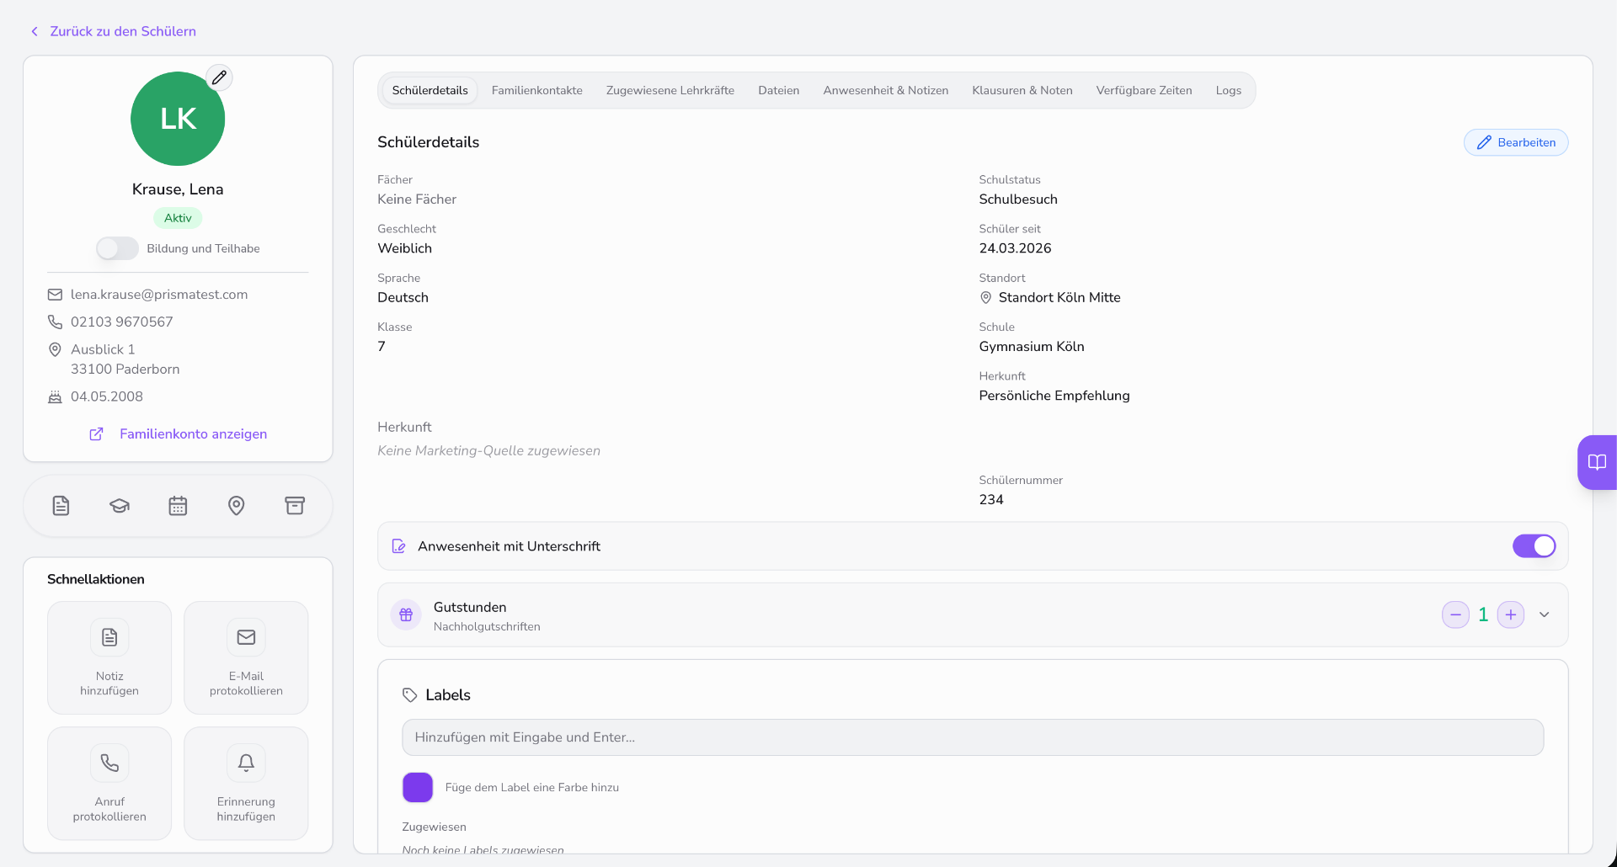Click the birthday cake icon beside 04.05.2008
1617x867 pixels.
coord(55,396)
